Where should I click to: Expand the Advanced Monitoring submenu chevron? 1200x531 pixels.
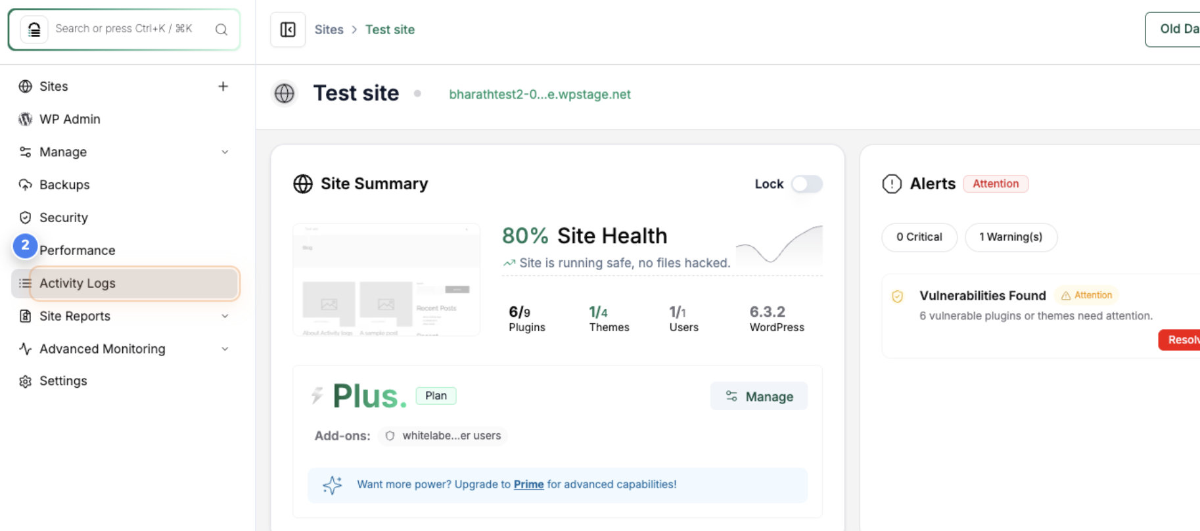coord(225,349)
